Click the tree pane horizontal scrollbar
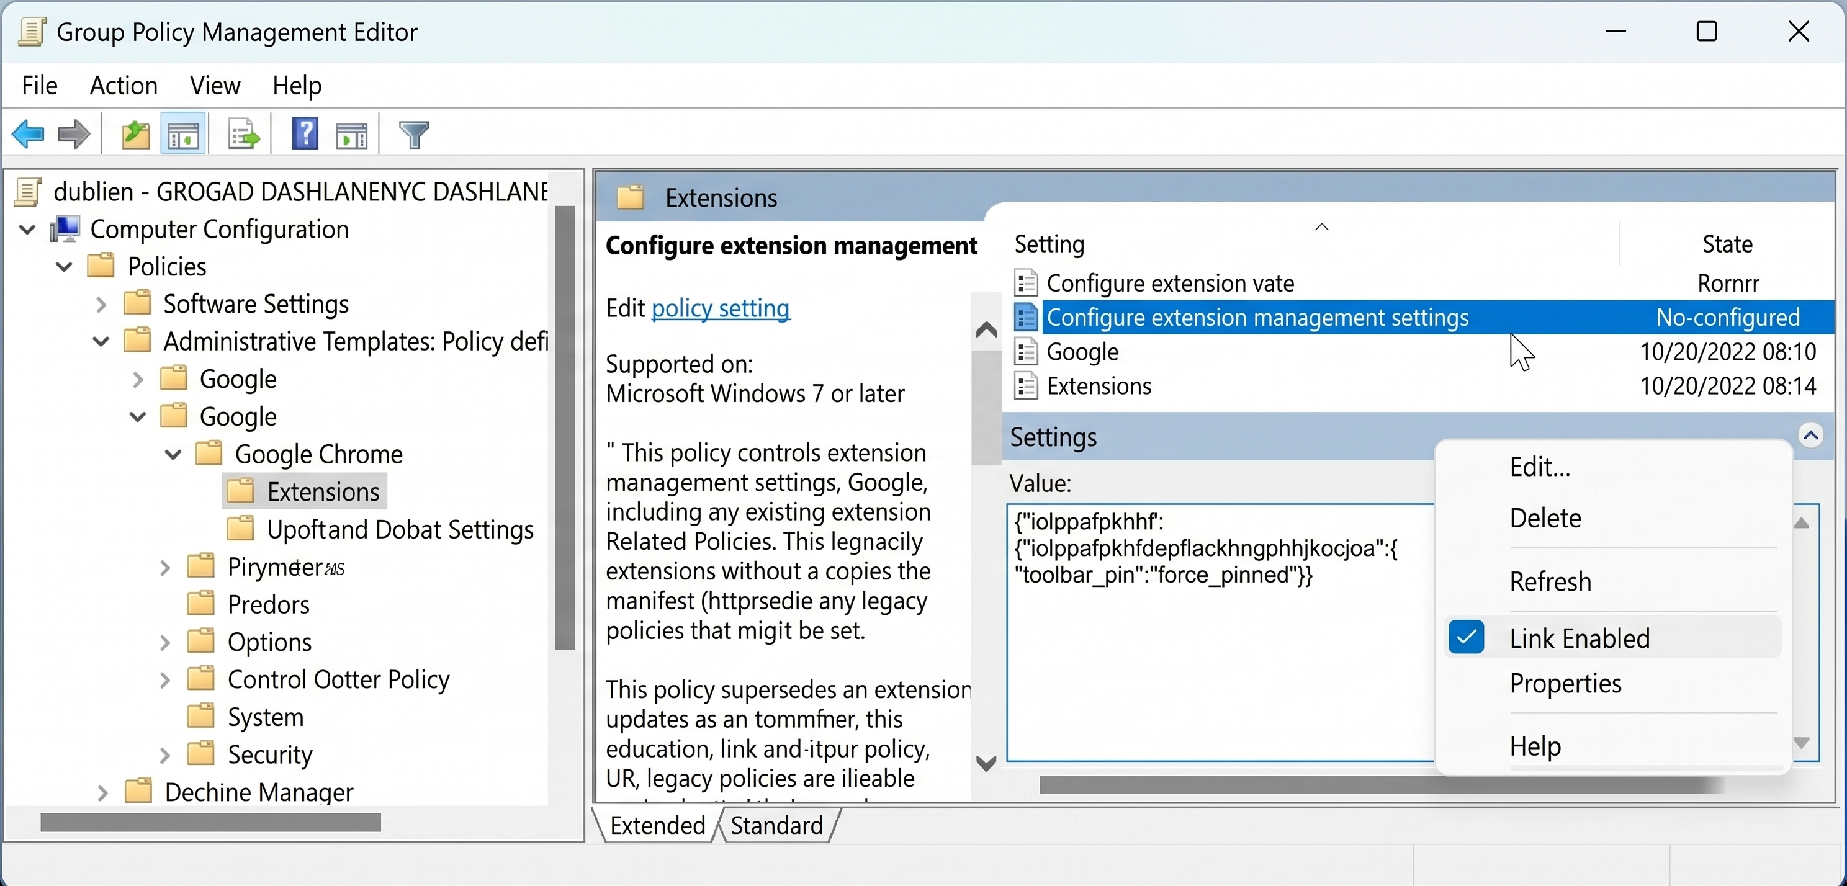Screen dimensions: 1847x886 point(210,822)
